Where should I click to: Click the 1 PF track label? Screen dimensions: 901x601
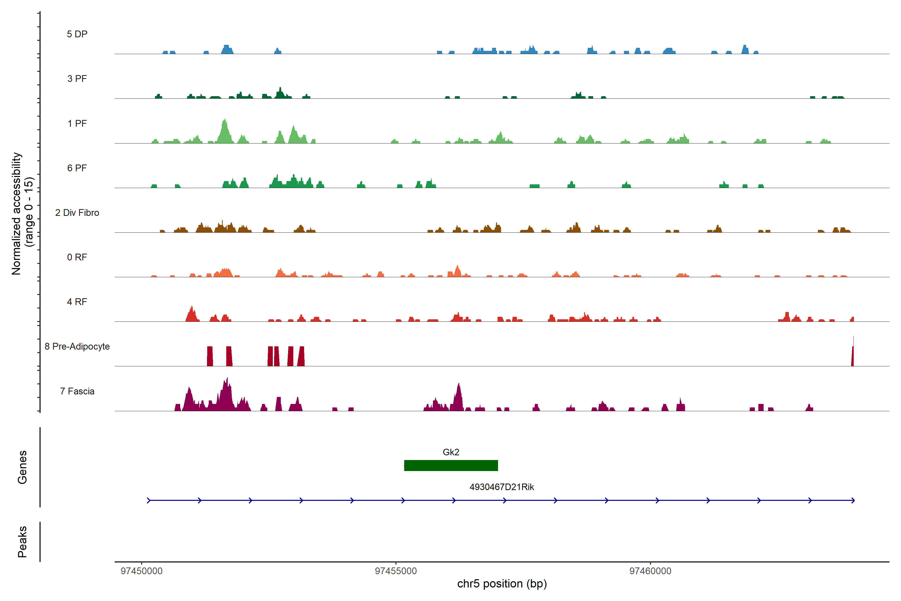[x=77, y=123]
